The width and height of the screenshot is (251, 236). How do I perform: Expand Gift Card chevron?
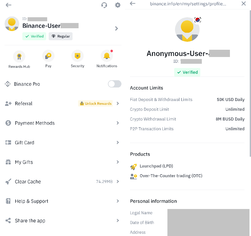coord(118,142)
